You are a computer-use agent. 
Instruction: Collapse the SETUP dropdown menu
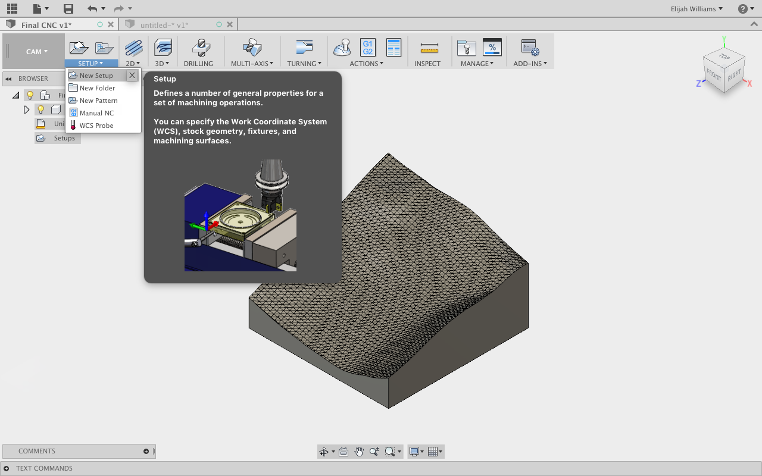point(91,63)
